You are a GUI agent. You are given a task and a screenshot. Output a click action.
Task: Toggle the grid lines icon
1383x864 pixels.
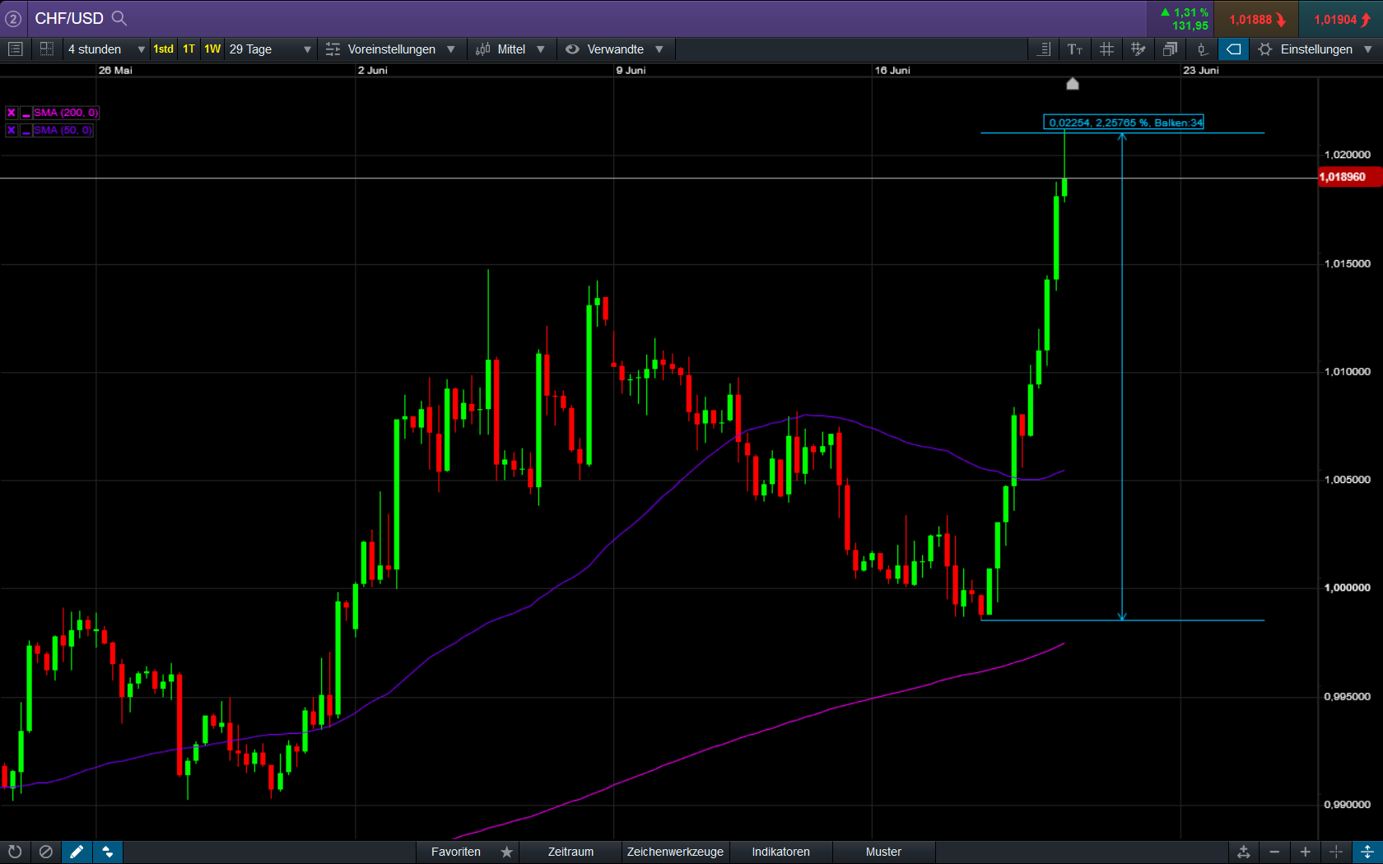1107,49
